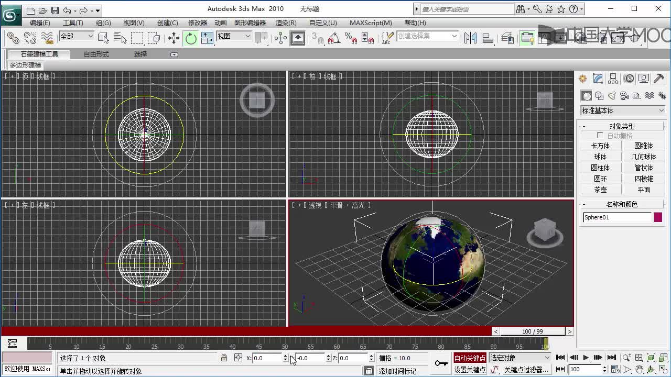Enable the 自动栅格 checkbox
The height and width of the screenshot is (377, 671).
point(600,136)
